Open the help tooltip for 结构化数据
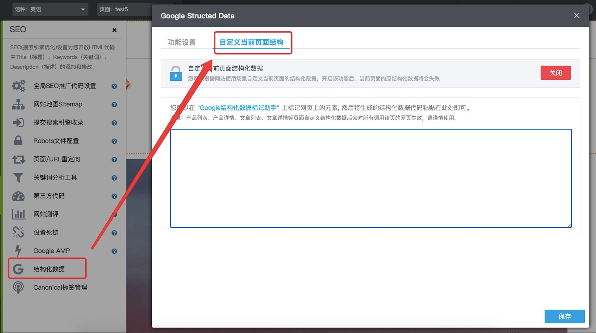The height and width of the screenshot is (333, 596). click(x=114, y=269)
